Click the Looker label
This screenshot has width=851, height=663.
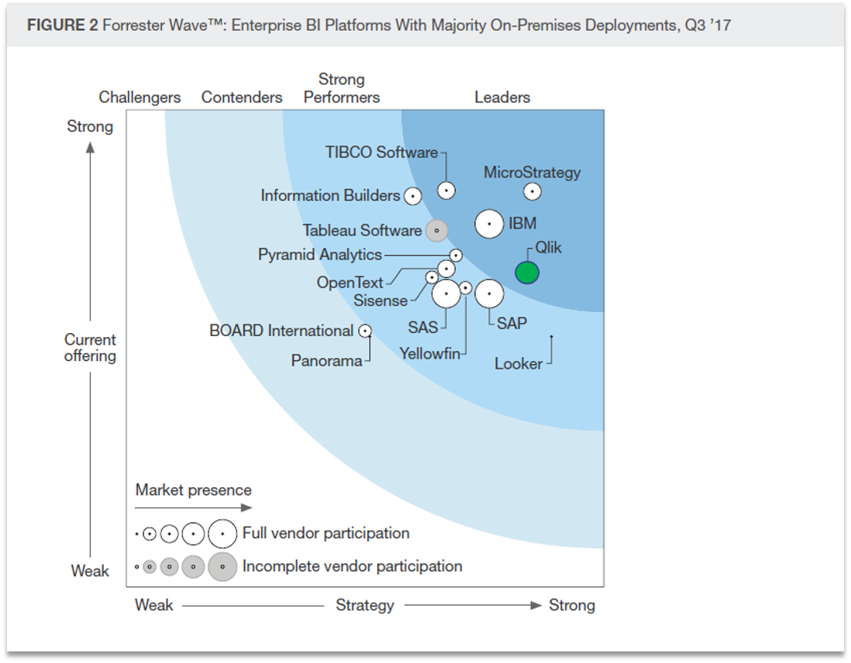pos(519,363)
